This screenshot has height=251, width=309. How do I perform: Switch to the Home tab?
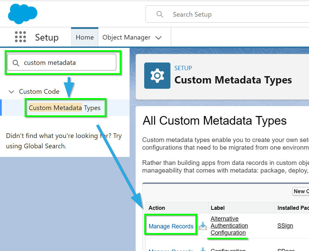tap(85, 37)
